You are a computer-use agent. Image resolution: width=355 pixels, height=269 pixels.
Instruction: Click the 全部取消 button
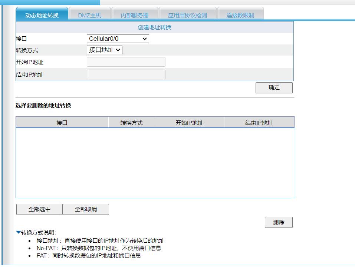pyautogui.click(x=86, y=209)
